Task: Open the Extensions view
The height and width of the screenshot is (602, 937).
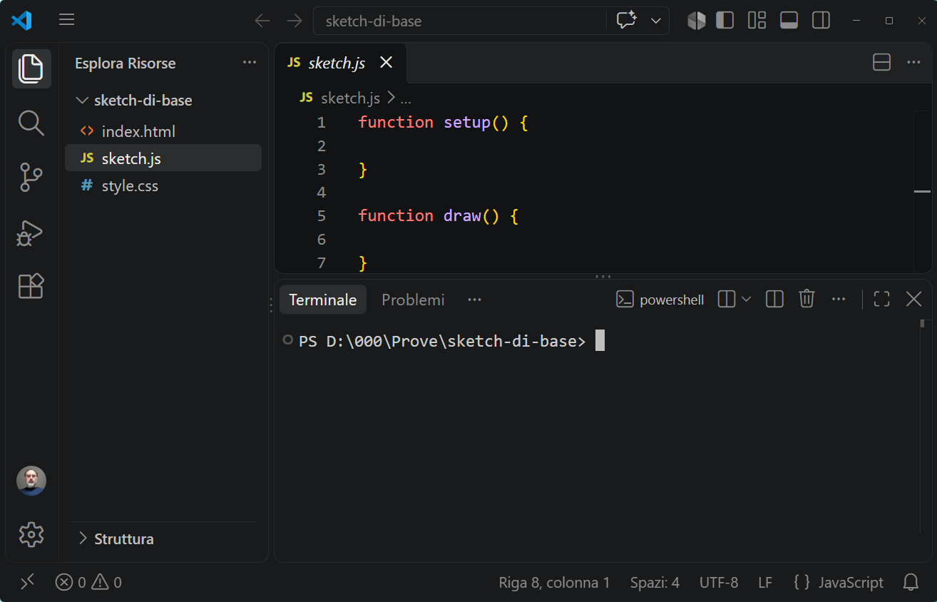Action: [x=31, y=286]
